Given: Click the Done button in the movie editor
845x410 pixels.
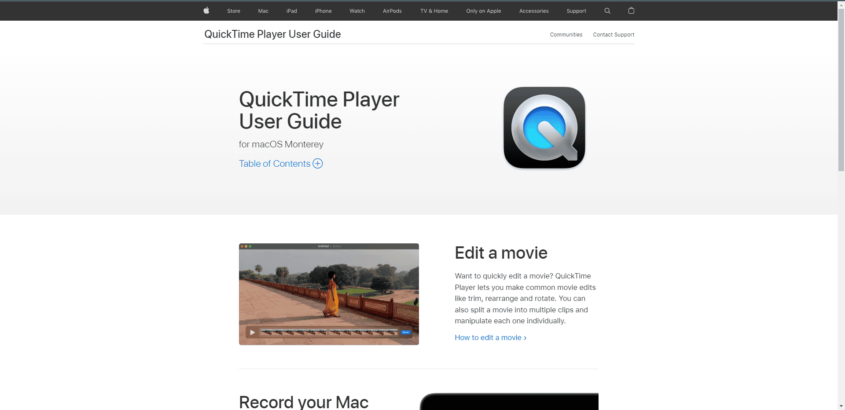Looking at the screenshot, I should pos(405,332).
